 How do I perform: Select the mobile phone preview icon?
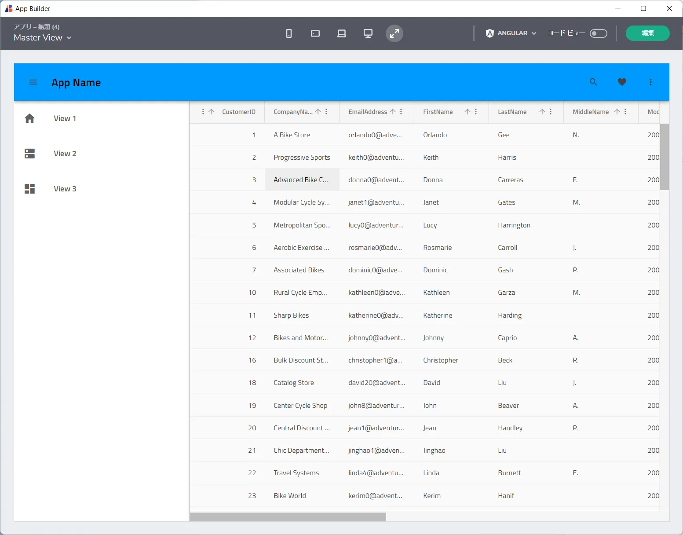[289, 33]
